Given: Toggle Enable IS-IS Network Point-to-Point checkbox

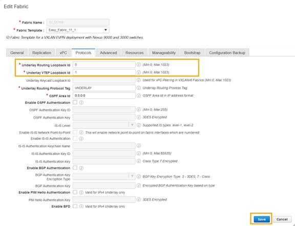Looking at the screenshot, I should pyautogui.click(x=75, y=132).
